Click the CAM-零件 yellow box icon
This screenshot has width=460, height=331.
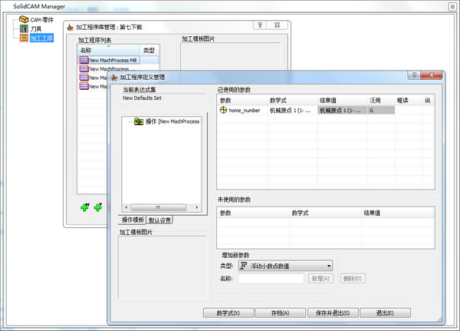tap(24, 19)
